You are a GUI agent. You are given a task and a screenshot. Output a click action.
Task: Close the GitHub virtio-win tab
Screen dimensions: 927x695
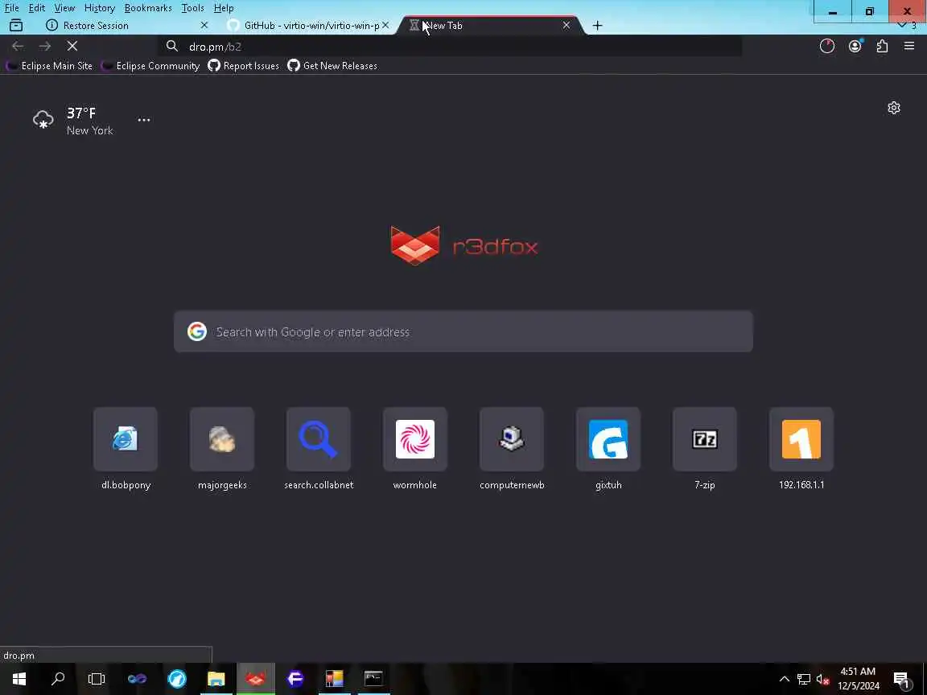[x=385, y=26]
